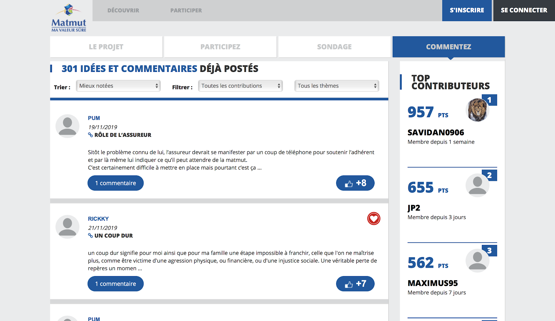This screenshot has width=555, height=321.
Task: Open the Mieux notées sort dropdown
Action: (x=118, y=86)
